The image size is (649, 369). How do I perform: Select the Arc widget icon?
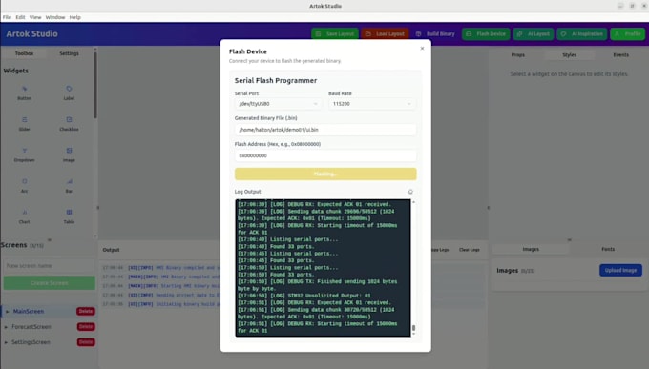pyautogui.click(x=25, y=181)
